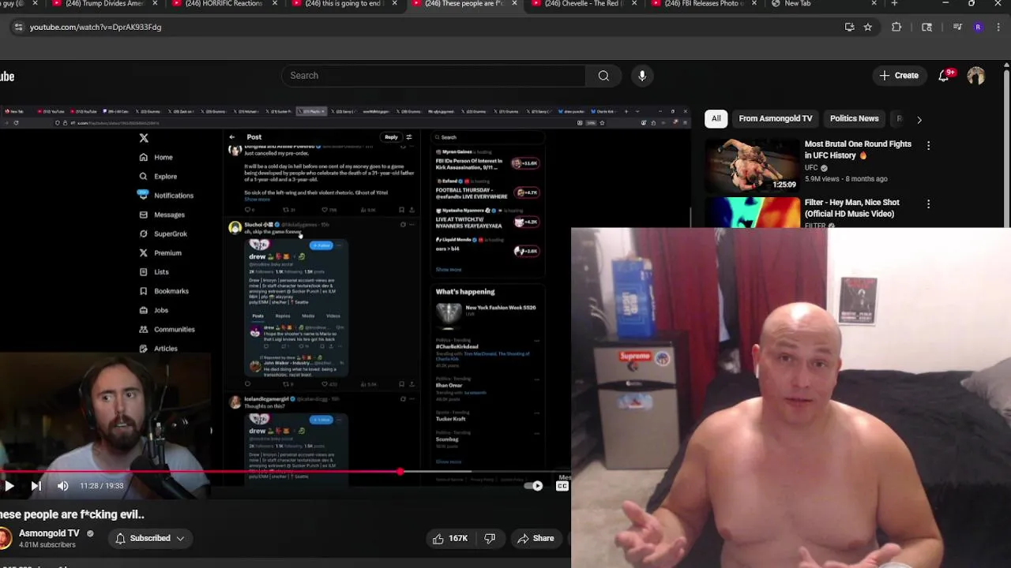Screen dimensions: 1011x568
Task: Open Most Brutal One Round Fights thumbnail
Action: coord(752,165)
